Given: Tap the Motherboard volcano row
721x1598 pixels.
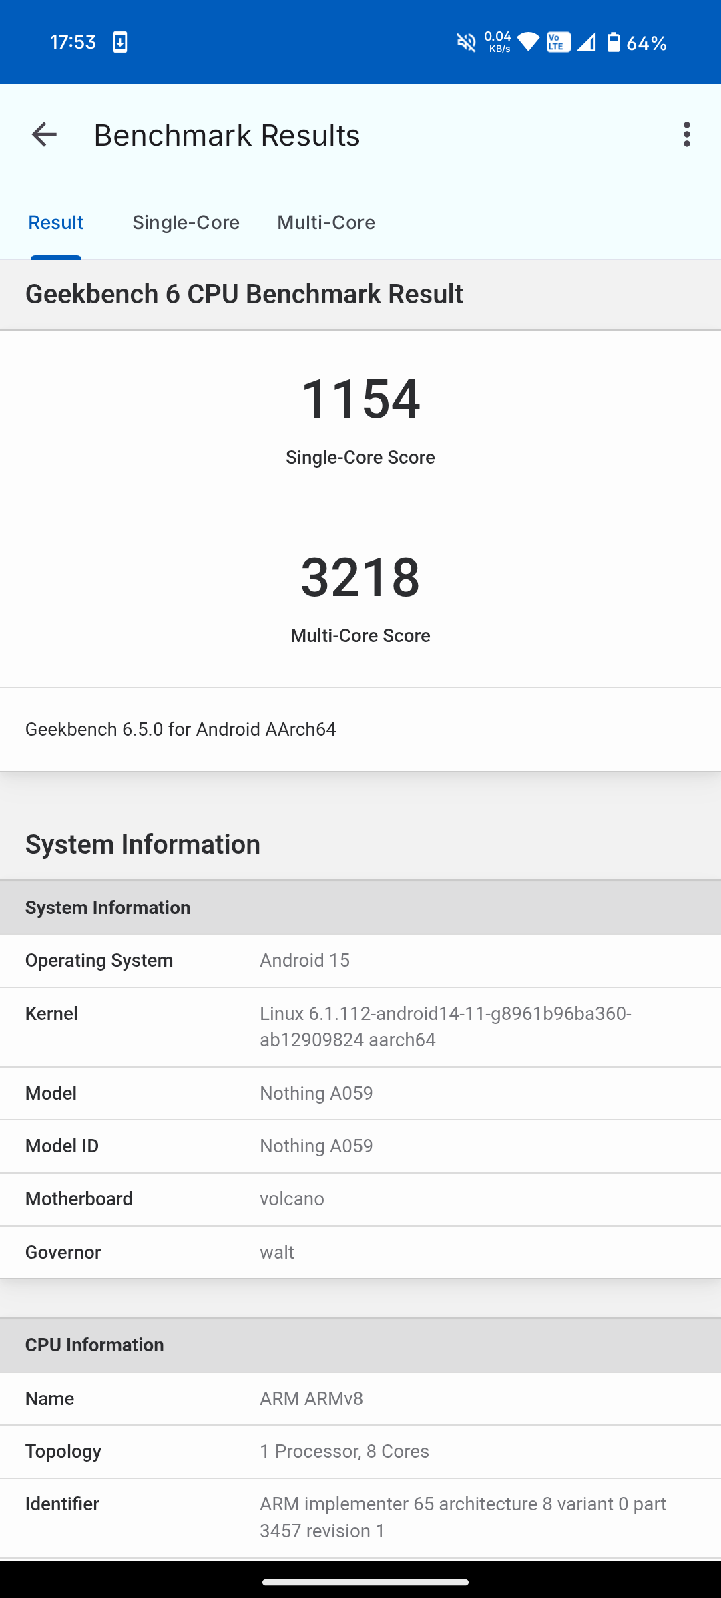Looking at the screenshot, I should pyautogui.click(x=360, y=1198).
